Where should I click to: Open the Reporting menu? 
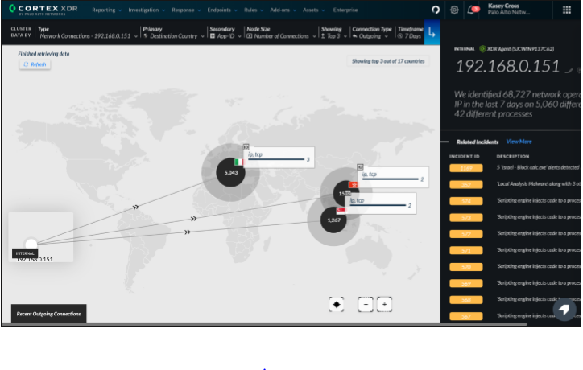(x=107, y=10)
